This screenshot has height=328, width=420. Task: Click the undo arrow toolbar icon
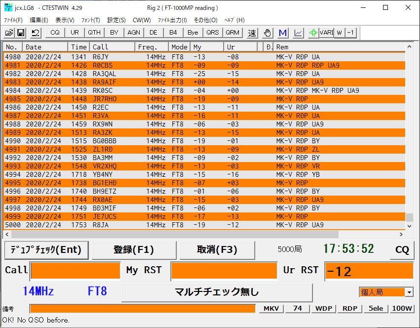click(36, 33)
